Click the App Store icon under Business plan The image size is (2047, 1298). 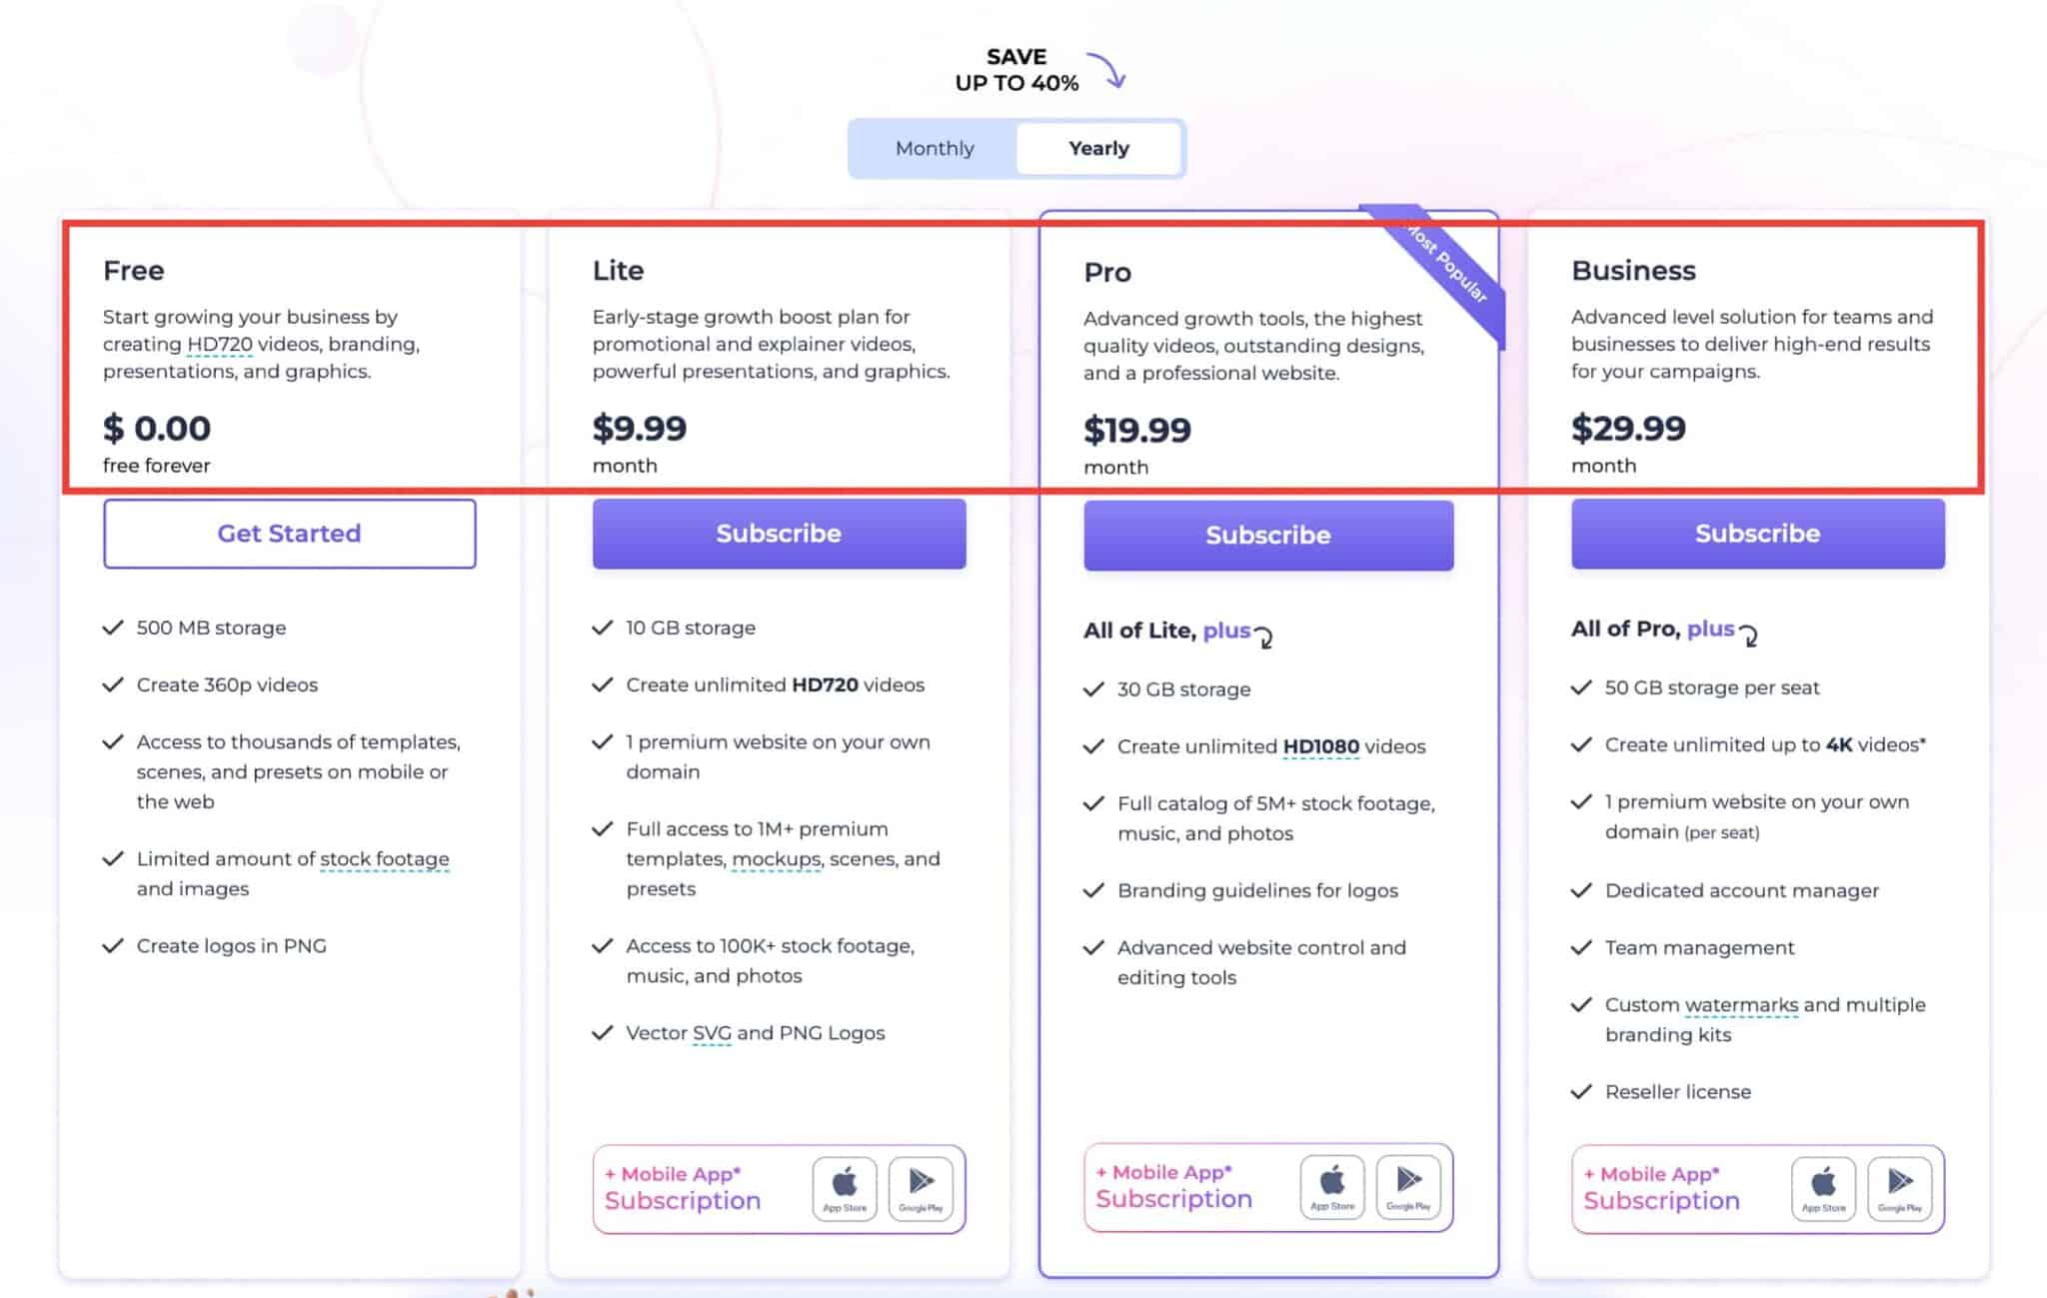[x=1823, y=1189]
